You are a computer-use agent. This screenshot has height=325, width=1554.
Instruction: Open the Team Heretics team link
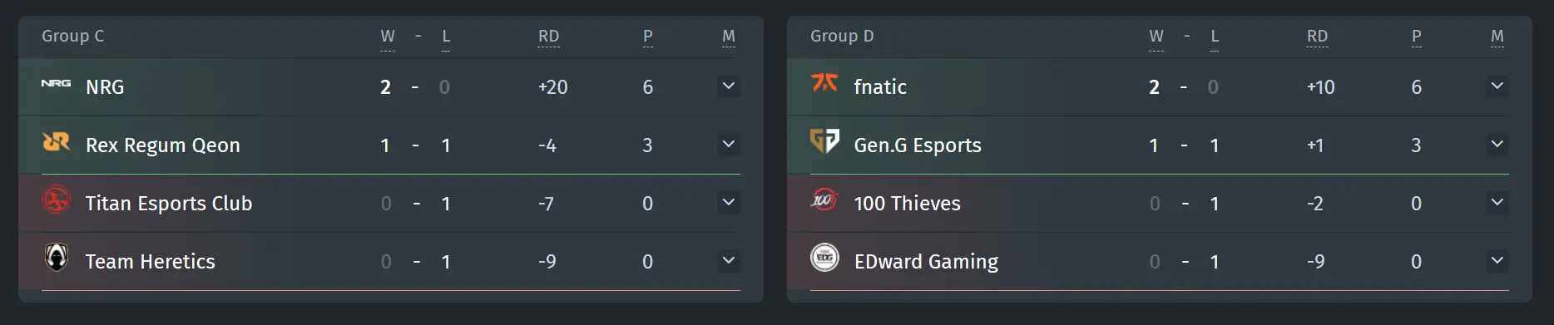point(151,262)
